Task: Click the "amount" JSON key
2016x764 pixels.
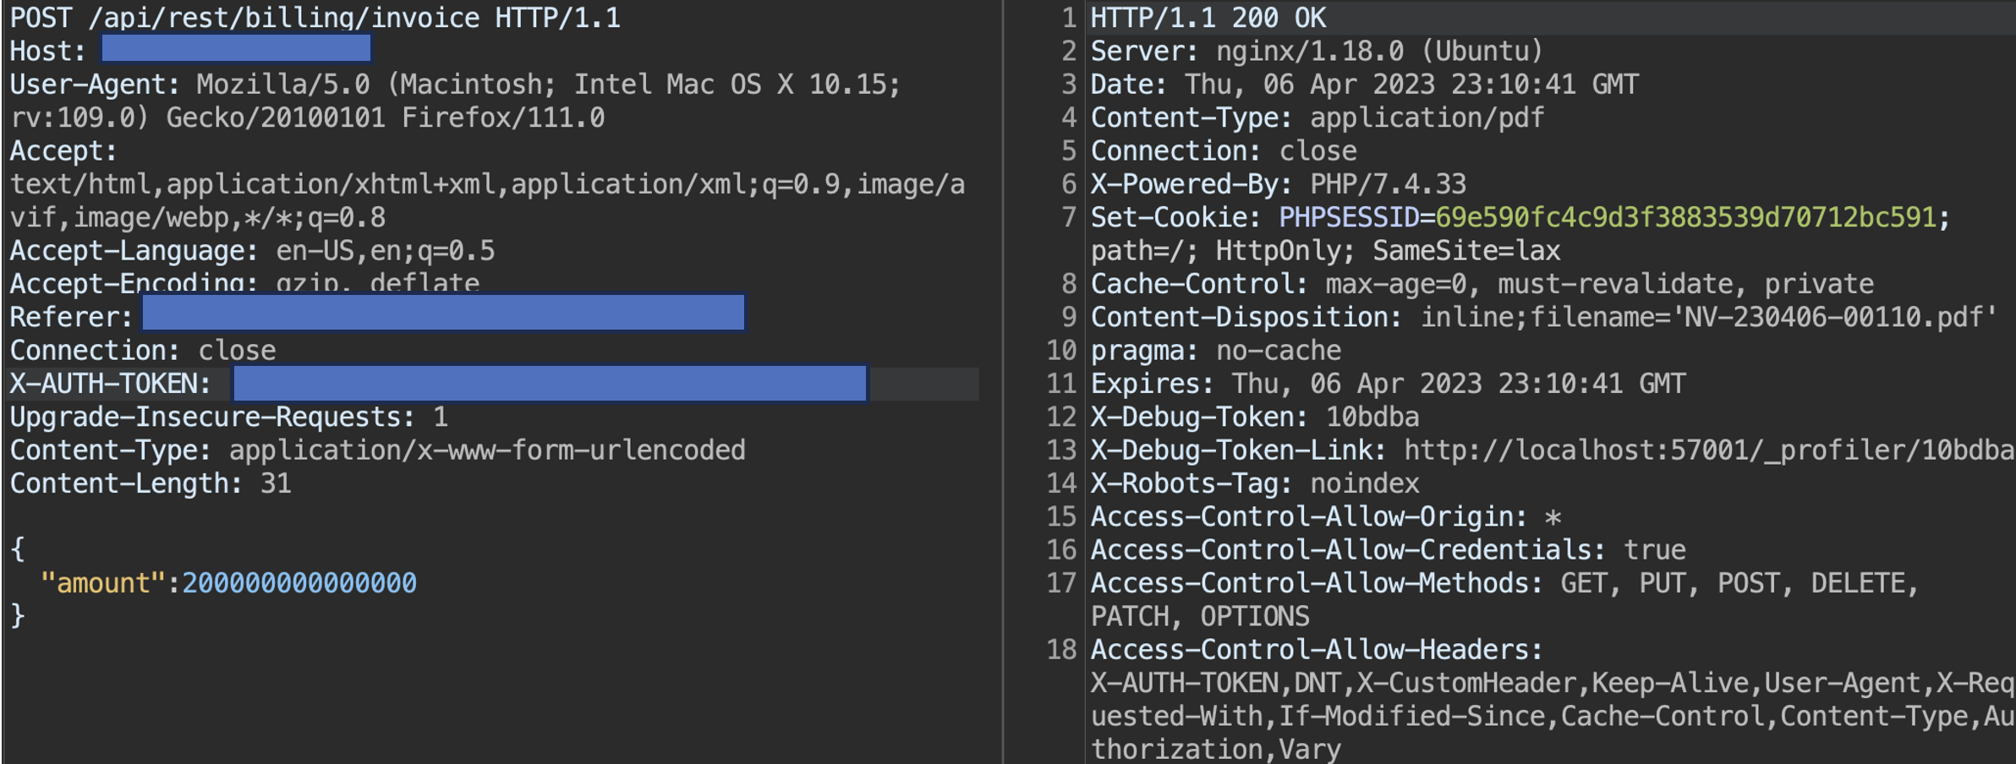Action: click(102, 583)
